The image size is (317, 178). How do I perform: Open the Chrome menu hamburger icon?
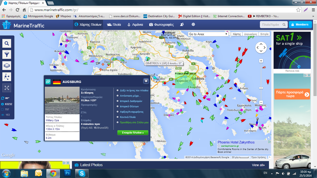click(x=314, y=10)
